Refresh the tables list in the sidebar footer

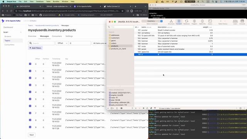[x=117, y=108]
